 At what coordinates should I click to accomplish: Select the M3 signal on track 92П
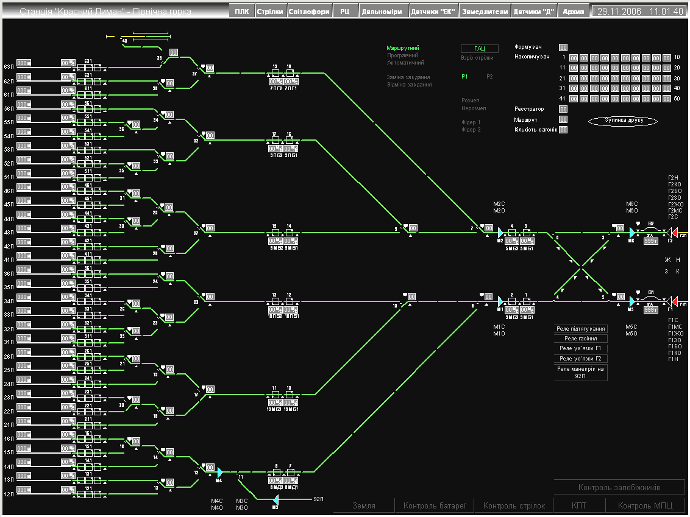(276, 499)
